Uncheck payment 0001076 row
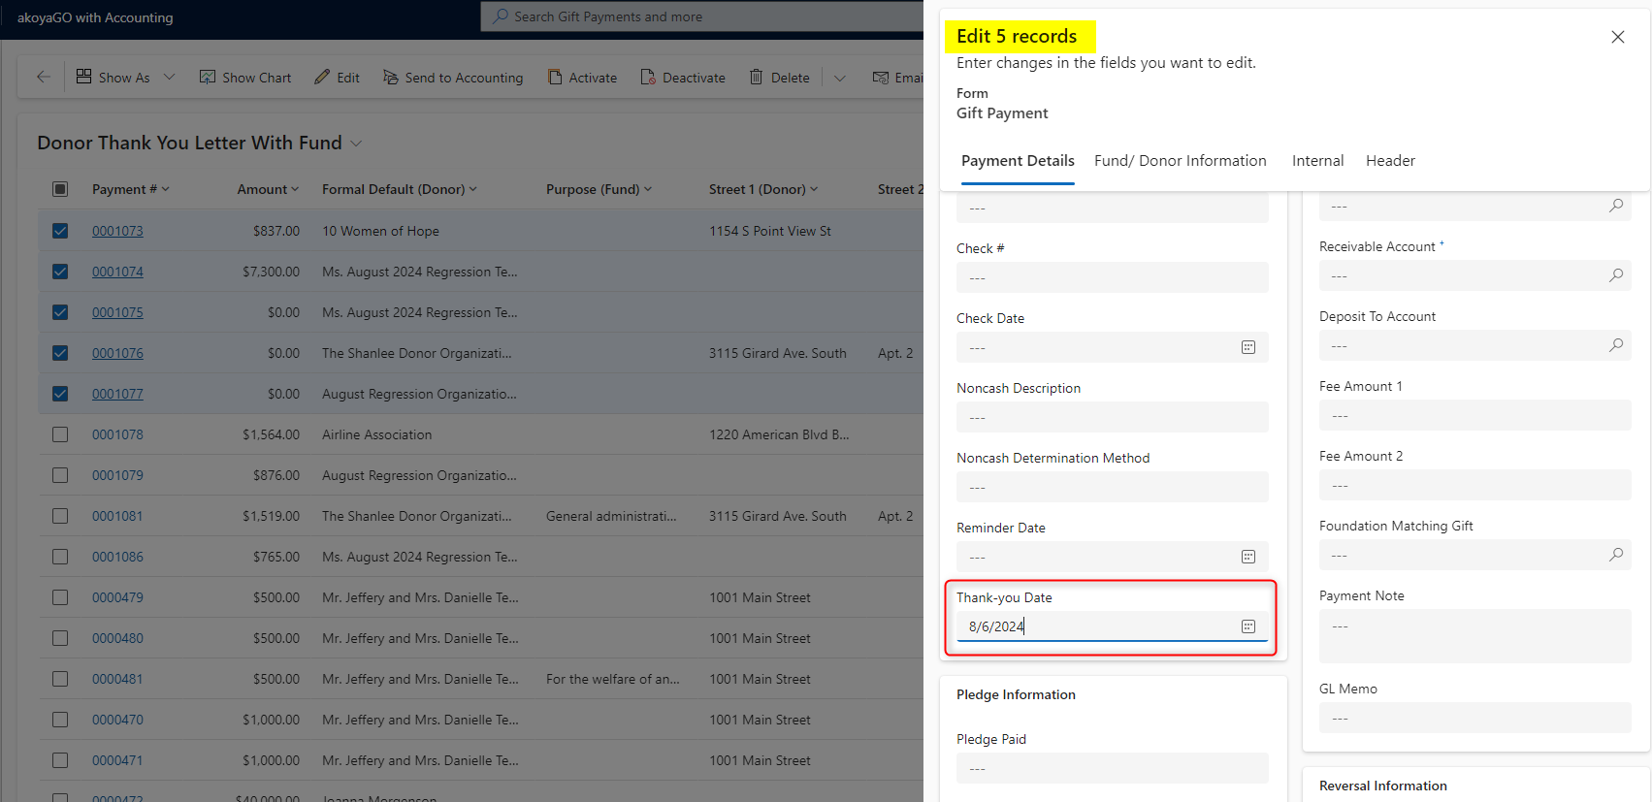 (60, 353)
